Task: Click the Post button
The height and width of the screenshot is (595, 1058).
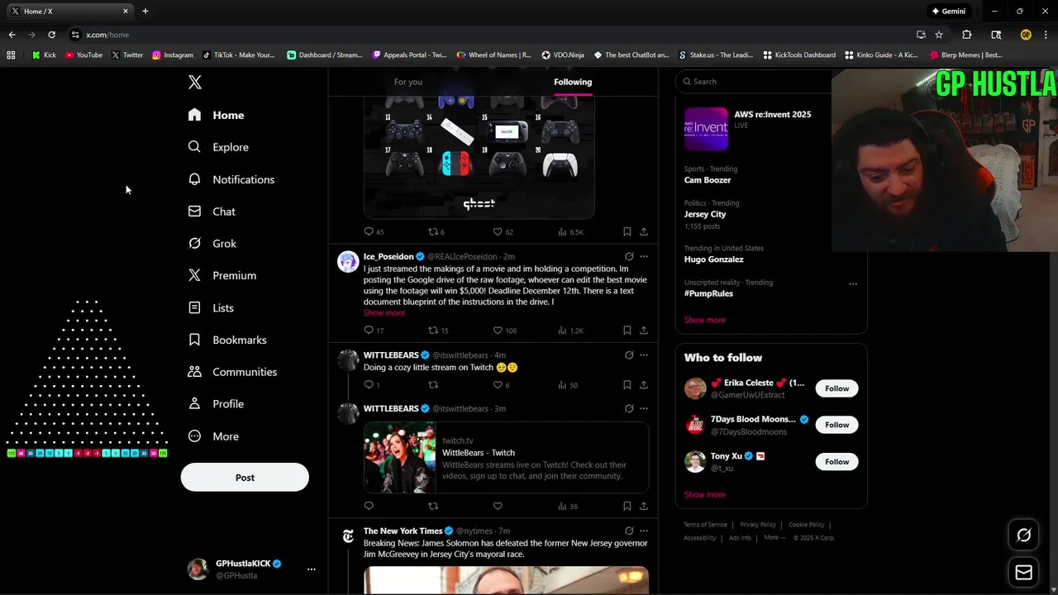Action: click(x=245, y=477)
